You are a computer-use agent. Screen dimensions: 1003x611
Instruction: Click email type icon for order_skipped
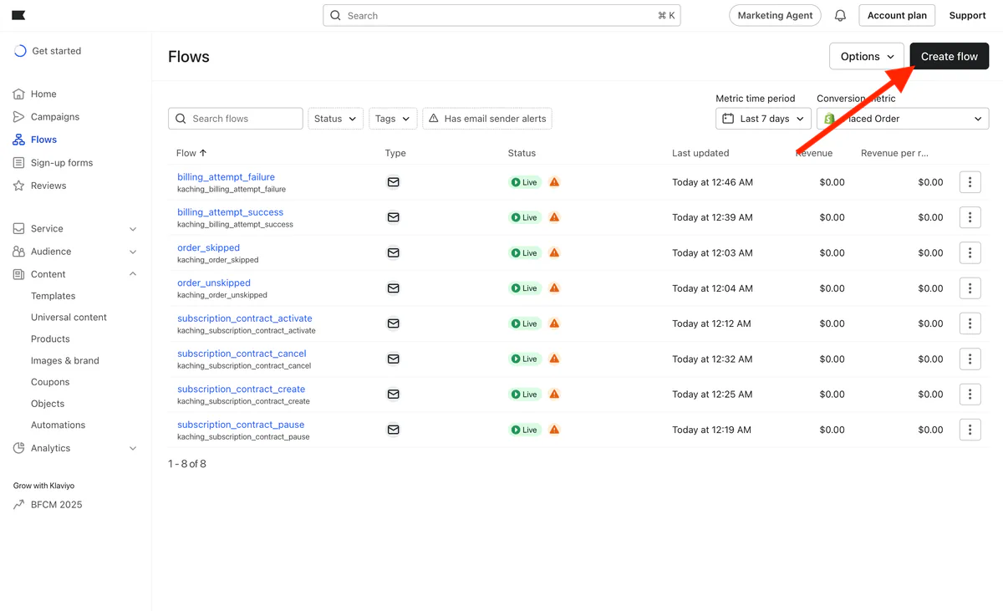(393, 252)
